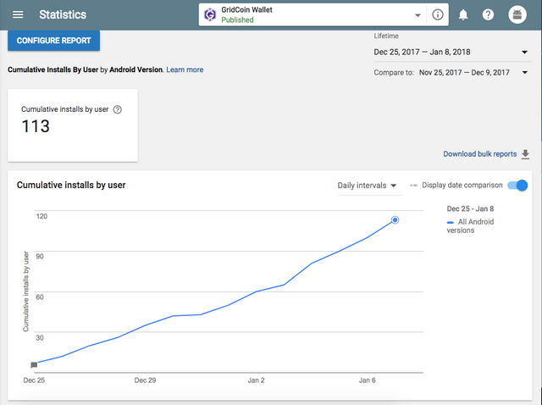Viewport: 542px width, 405px height.
Task: Open the Learn more link
Action: (185, 69)
